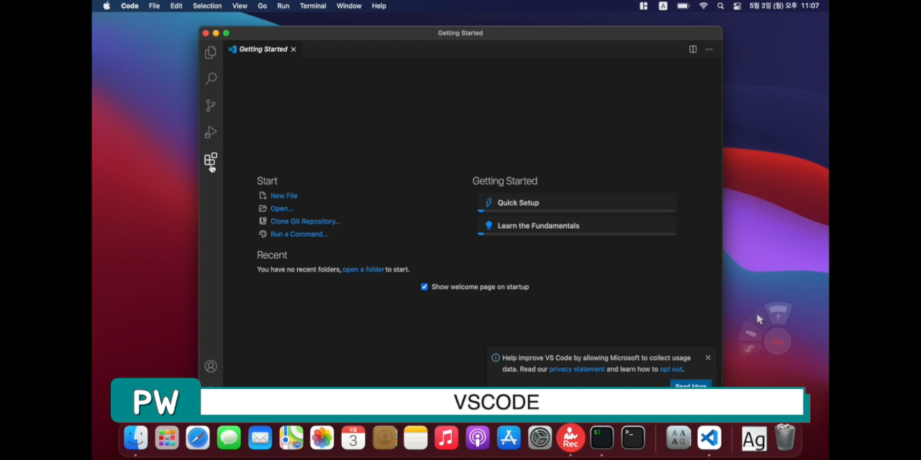Open the Edit menu
Image resolution: width=921 pixels, height=460 pixels.
pyautogui.click(x=176, y=6)
